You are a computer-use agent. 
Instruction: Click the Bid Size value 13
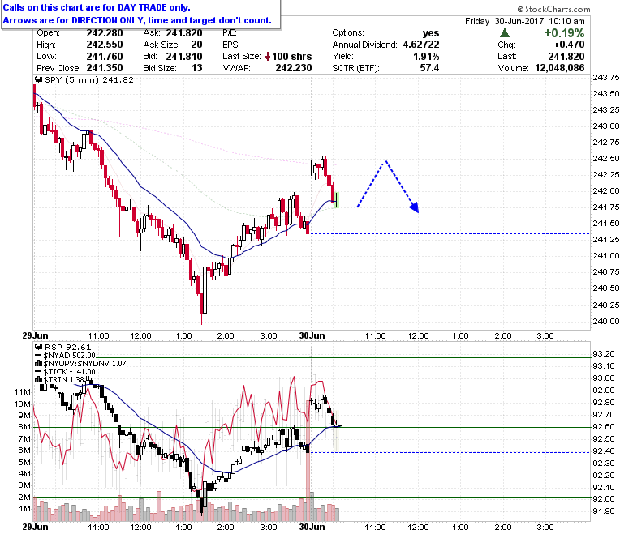pos(196,68)
